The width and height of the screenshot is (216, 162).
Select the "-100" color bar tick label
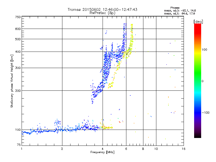click(205, 113)
